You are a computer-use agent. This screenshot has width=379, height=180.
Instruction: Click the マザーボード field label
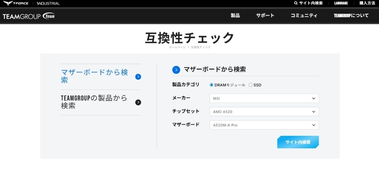pos(186,124)
